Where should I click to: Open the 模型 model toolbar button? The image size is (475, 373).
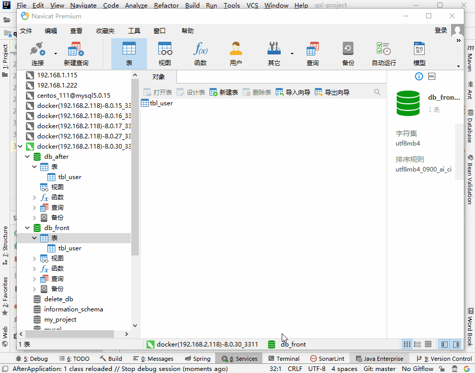[x=420, y=54]
